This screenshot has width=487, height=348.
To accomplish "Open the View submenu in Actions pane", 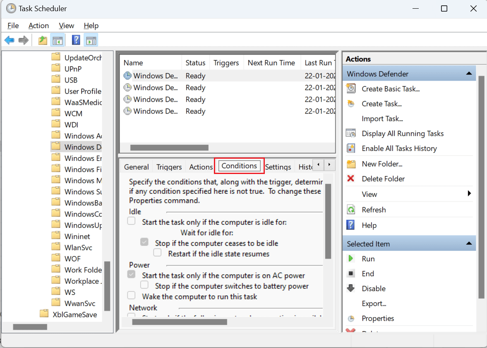I will pyautogui.click(x=369, y=194).
